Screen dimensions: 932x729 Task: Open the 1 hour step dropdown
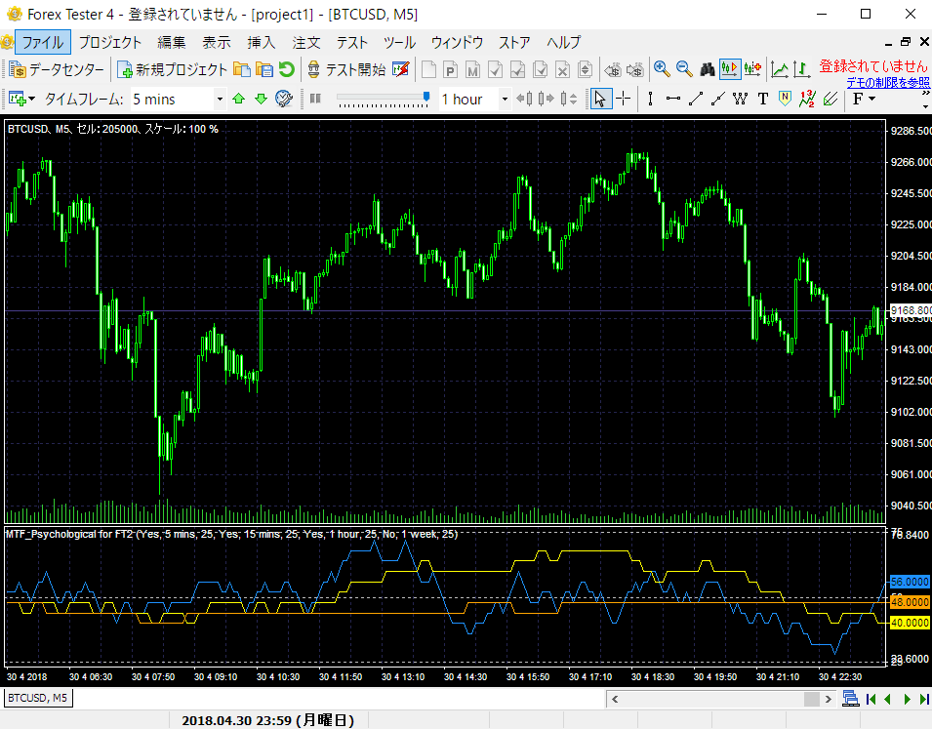click(505, 99)
